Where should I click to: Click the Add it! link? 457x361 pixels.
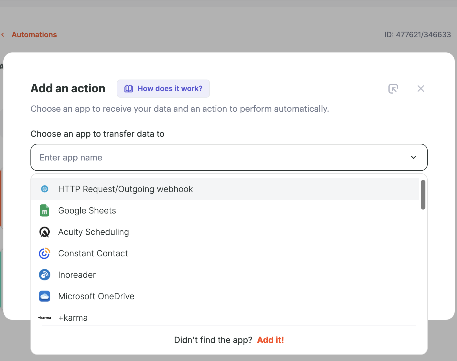271,340
